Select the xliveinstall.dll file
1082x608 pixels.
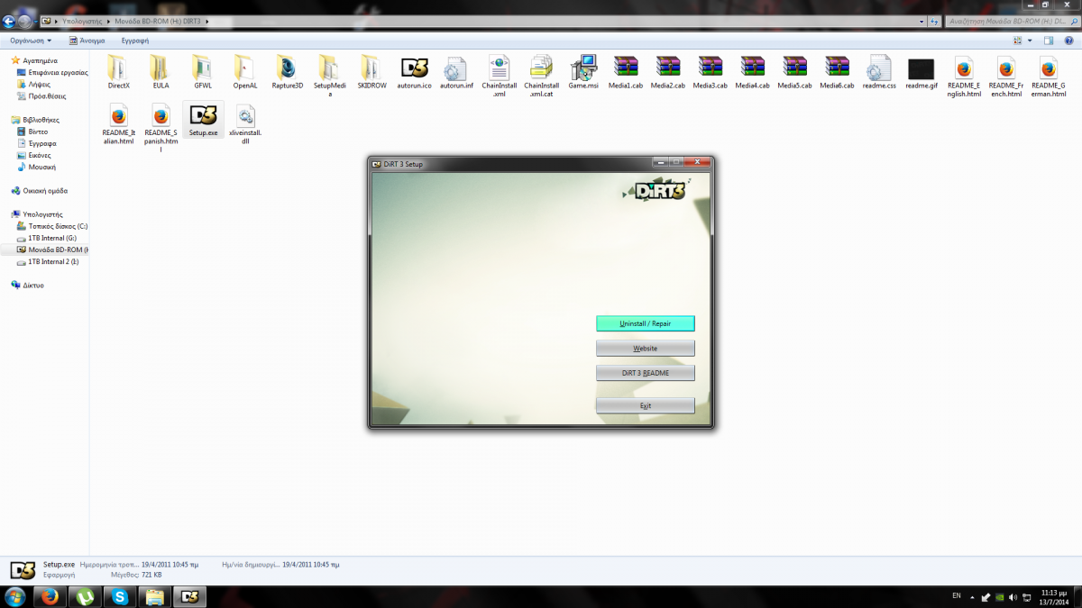pos(245,124)
